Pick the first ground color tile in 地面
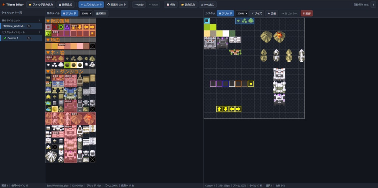 click(x=48, y=46)
